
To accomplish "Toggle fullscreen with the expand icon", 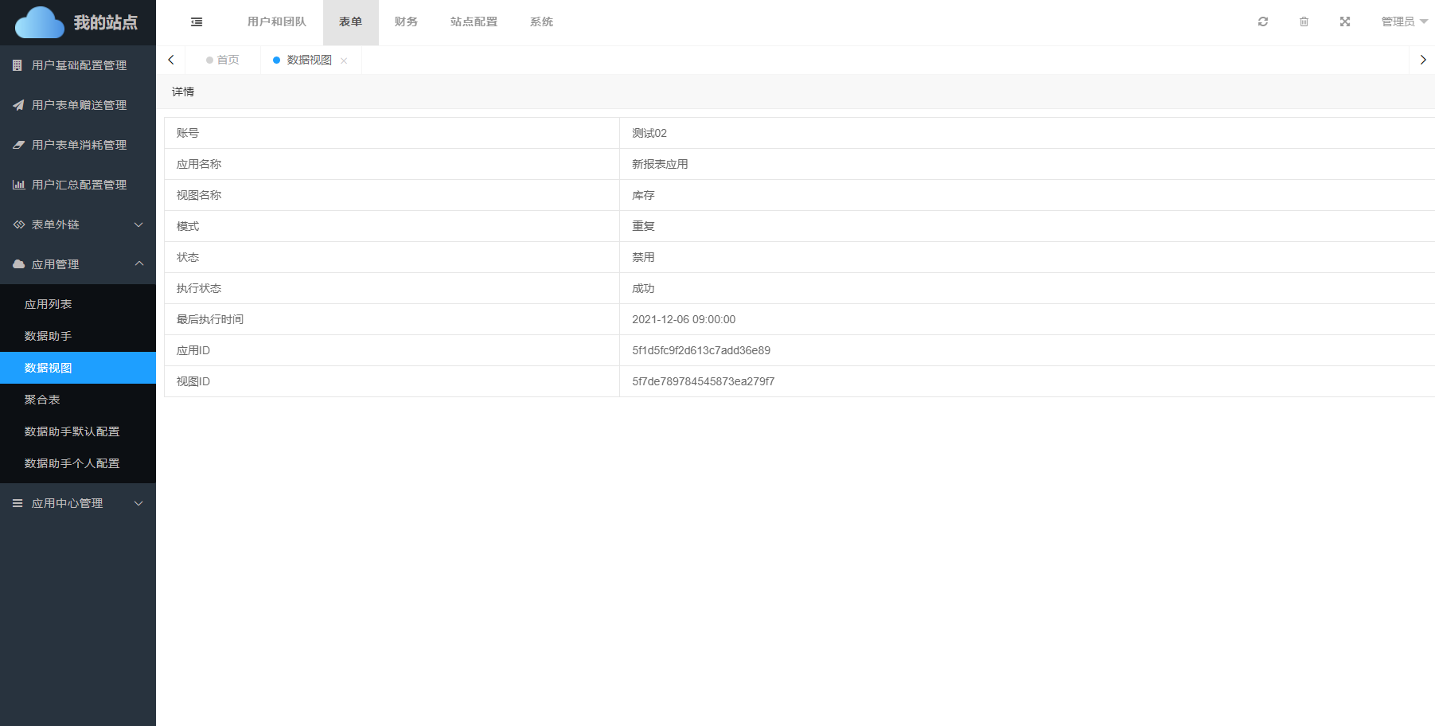I will tap(1344, 21).
